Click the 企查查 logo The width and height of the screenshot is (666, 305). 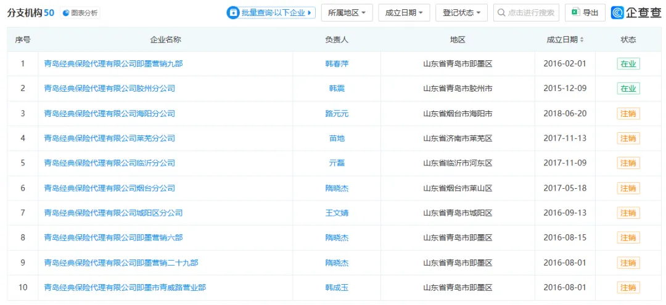tap(636, 13)
